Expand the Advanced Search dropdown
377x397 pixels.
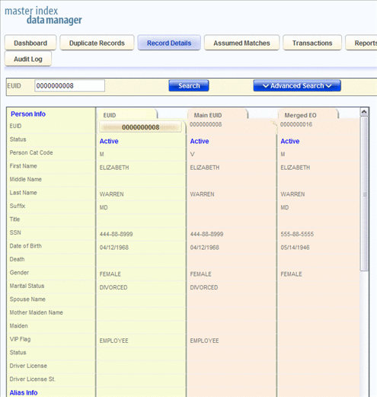tap(297, 85)
